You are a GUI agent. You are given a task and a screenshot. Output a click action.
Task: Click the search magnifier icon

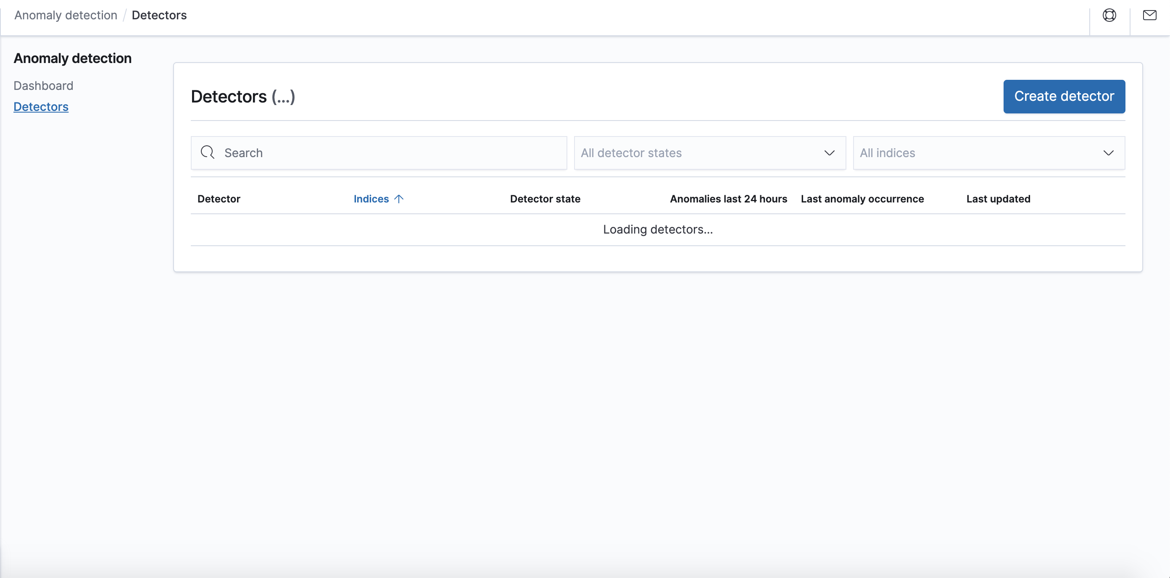(x=208, y=152)
